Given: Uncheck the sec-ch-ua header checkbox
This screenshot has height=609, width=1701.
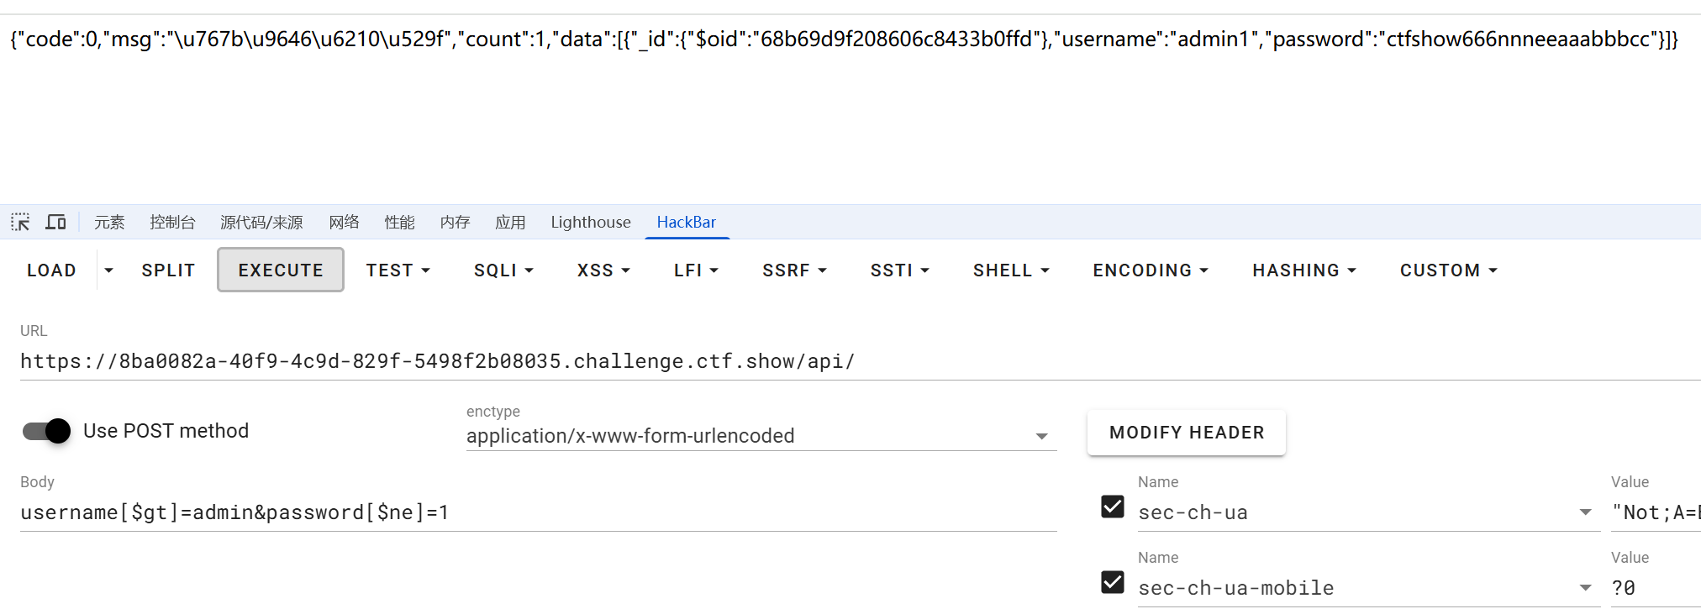Looking at the screenshot, I should coord(1113,507).
